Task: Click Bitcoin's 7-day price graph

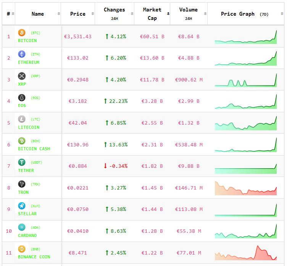Action: (245, 37)
